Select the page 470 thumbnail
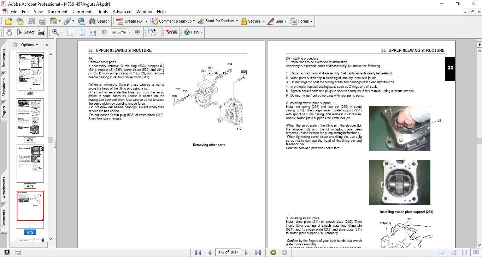The width and height of the screenshot is (482, 257). 30,117
